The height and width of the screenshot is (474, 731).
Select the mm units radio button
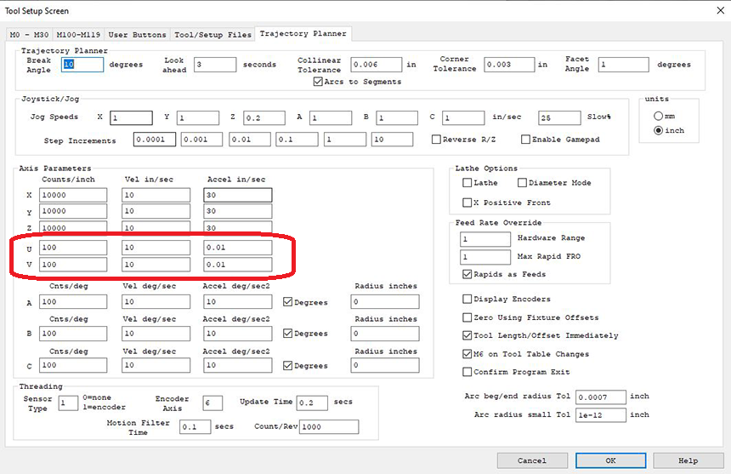coord(657,116)
